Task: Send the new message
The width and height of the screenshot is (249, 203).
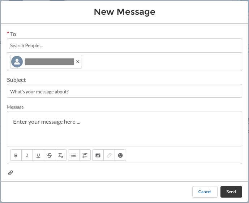Action: coord(231,192)
